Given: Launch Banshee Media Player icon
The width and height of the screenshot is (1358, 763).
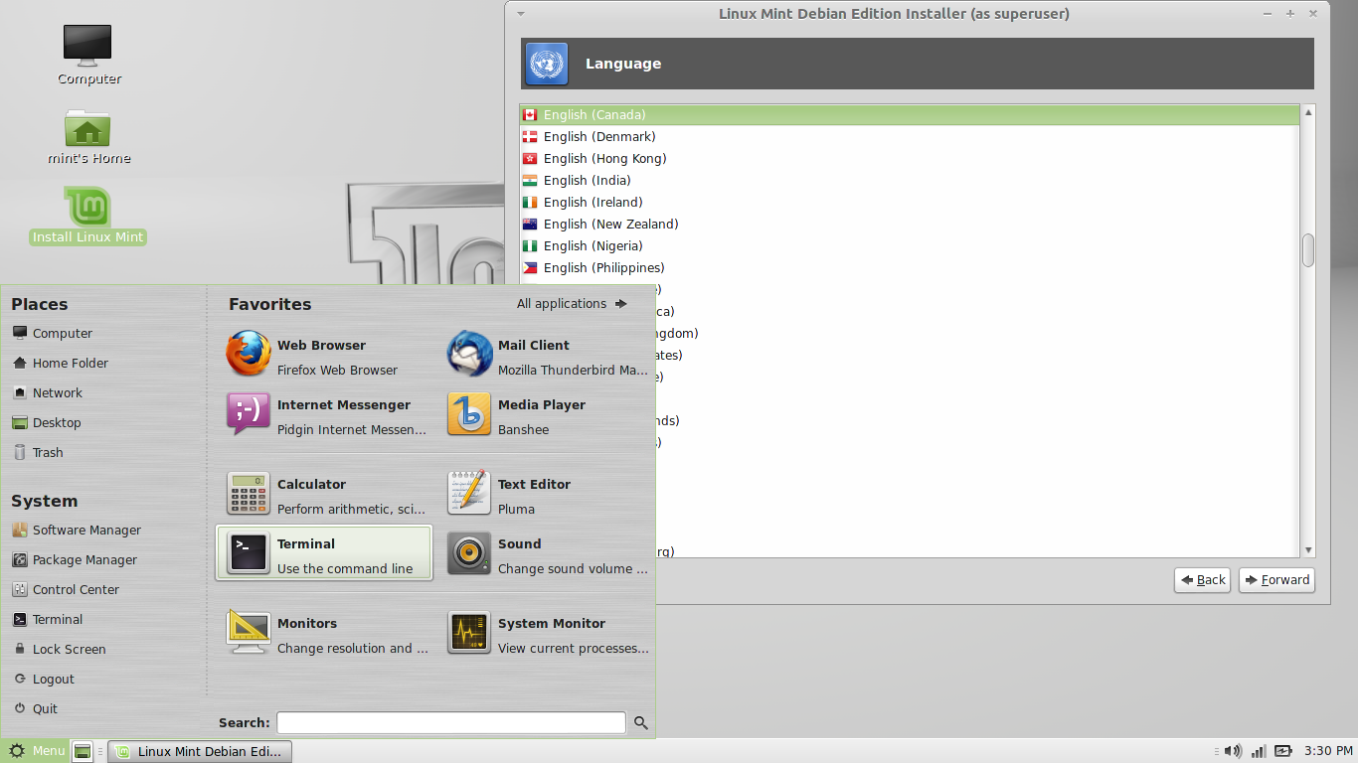Looking at the screenshot, I should point(469,414).
